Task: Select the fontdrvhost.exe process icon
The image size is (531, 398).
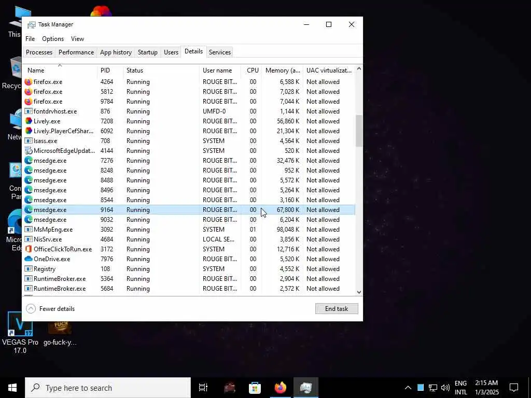Action: tap(29, 111)
